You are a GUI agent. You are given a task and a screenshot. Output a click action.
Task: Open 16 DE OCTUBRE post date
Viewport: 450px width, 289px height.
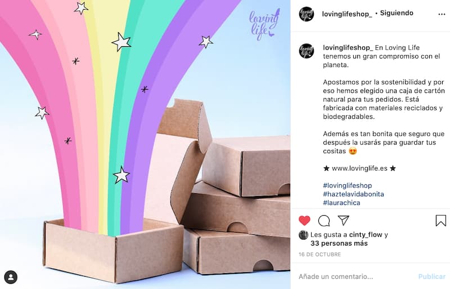[319, 255]
